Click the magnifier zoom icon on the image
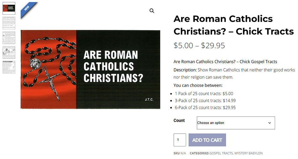This screenshot has height=159, width=298. click(x=152, y=11)
